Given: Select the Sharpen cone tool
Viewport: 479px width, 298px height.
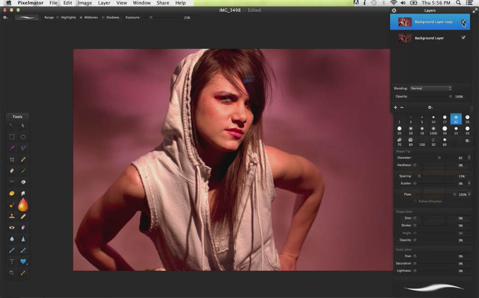Looking at the screenshot, I should click(23, 239).
